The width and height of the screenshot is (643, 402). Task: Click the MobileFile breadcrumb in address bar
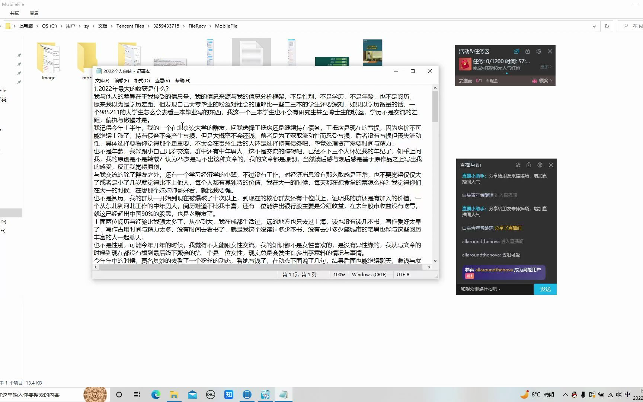(x=226, y=26)
